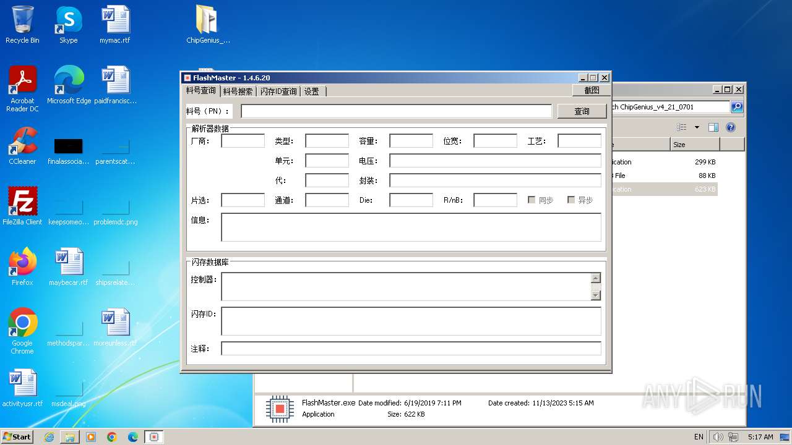Image resolution: width=792 pixels, height=445 pixels.
Task: Click the clock showing 5:17 AM
Action: (x=760, y=437)
